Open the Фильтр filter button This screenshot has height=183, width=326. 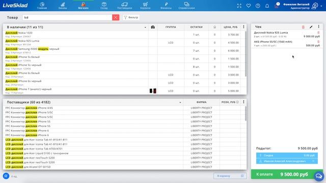(x=131, y=17)
